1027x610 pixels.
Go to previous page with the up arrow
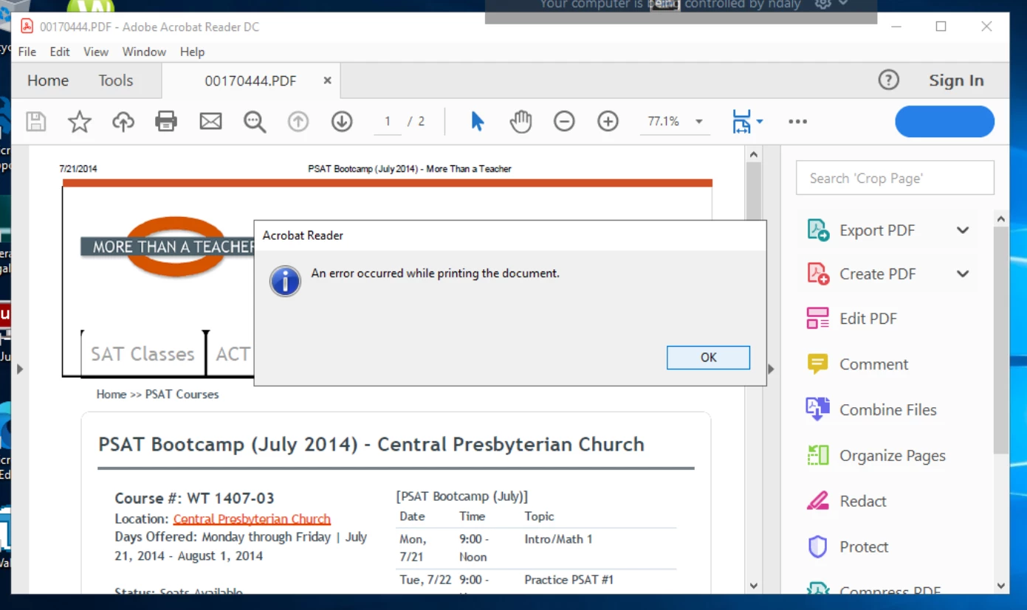298,122
